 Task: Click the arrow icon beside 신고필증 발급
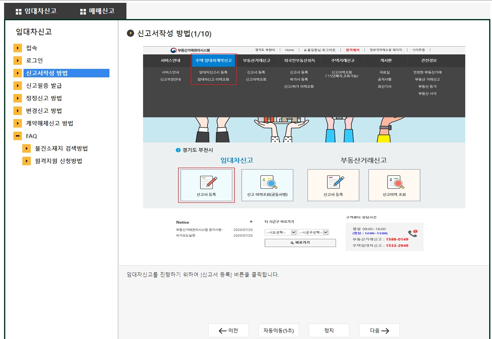(x=17, y=85)
